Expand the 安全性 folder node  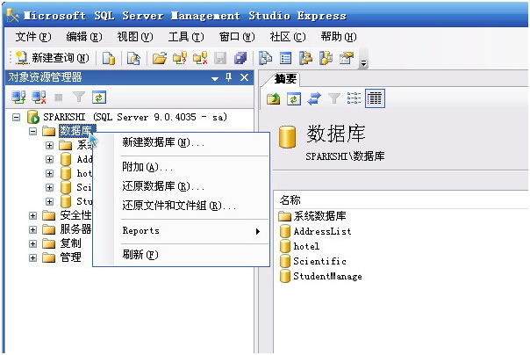33,215
